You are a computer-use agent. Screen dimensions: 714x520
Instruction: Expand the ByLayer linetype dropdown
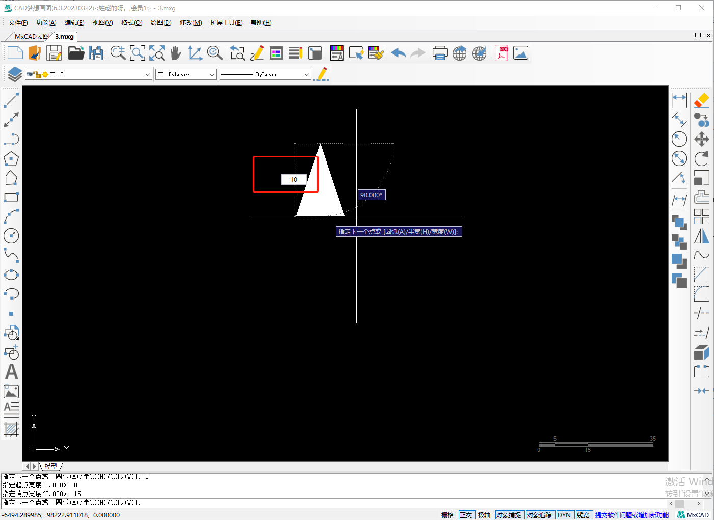tap(306, 74)
